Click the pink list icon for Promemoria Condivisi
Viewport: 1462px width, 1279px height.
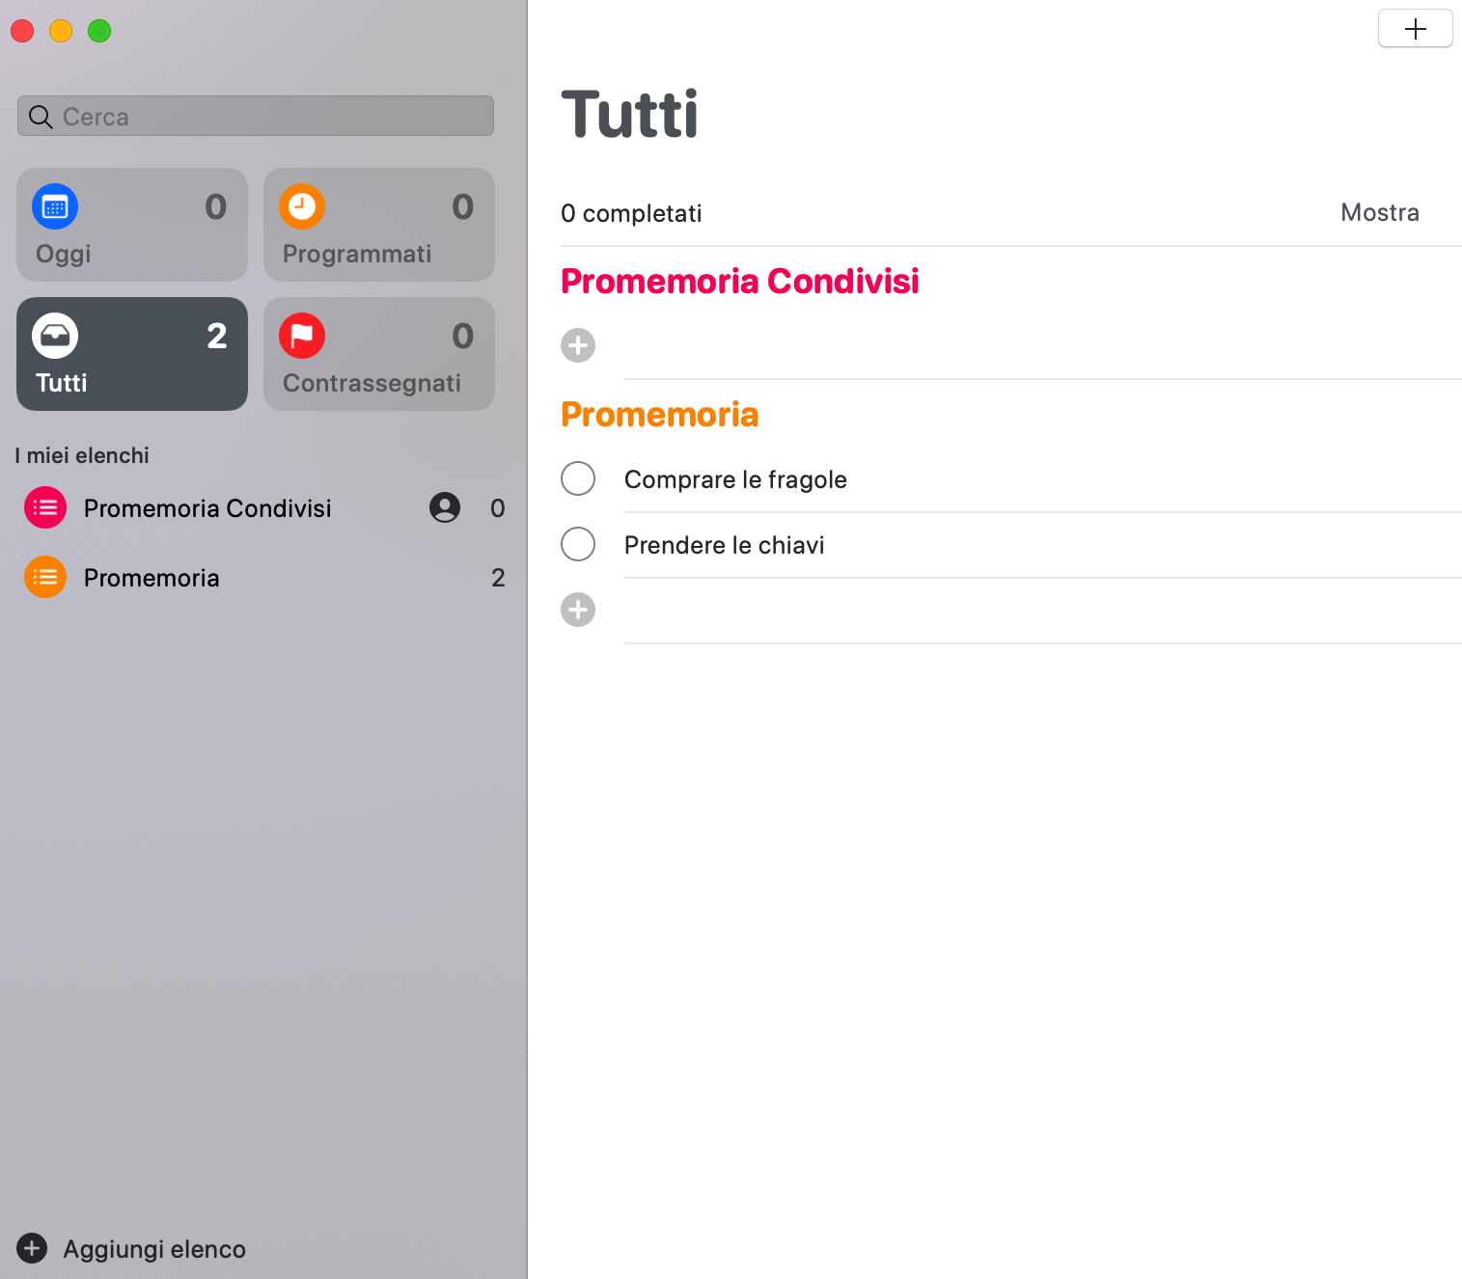(45, 507)
